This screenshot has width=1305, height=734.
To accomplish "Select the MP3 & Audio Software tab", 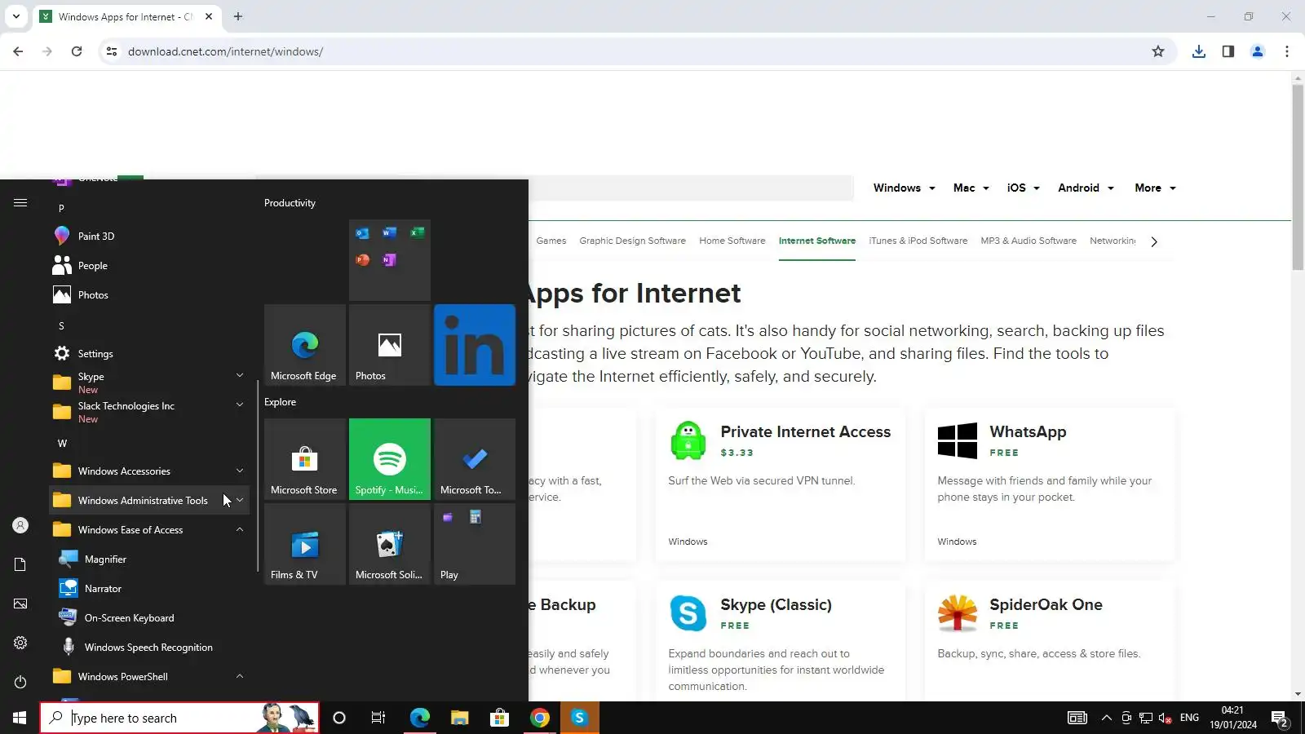I will (1029, 241).
